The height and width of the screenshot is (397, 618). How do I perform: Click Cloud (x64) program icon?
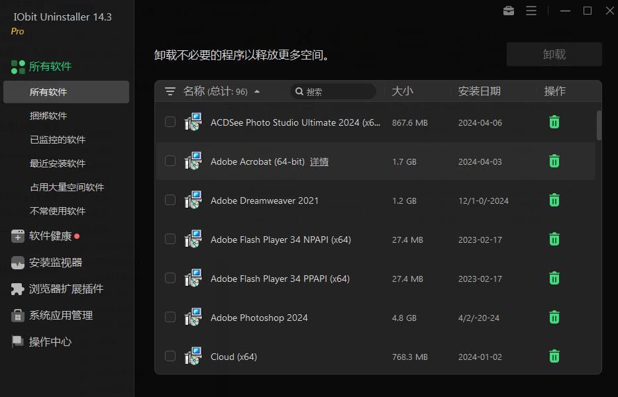193,356
